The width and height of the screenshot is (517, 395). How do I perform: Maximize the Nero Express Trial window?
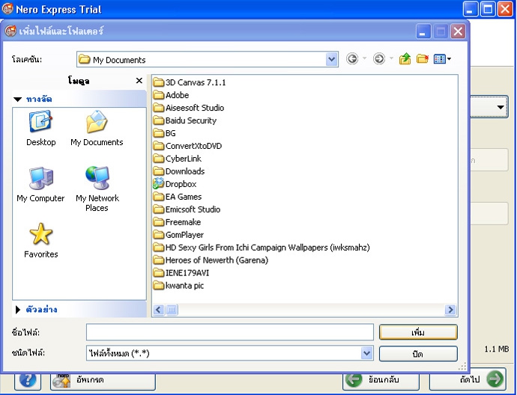(488, 9)
